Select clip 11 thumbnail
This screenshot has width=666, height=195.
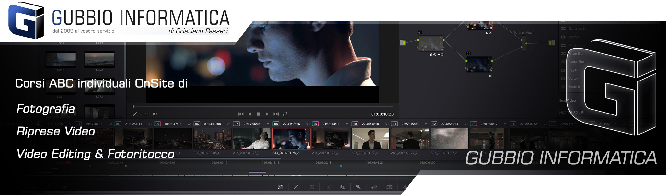point(410,139)
